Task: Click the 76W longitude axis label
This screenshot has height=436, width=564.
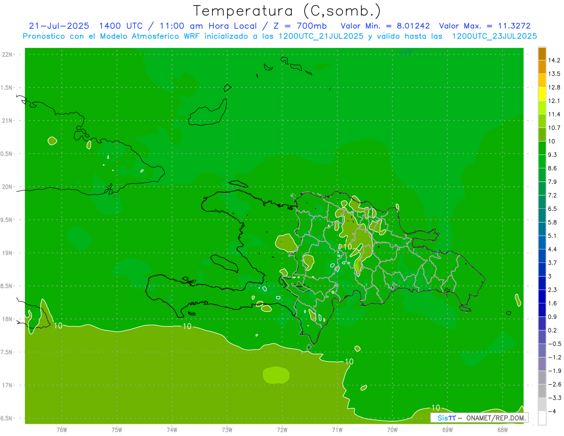Action: 62,429
